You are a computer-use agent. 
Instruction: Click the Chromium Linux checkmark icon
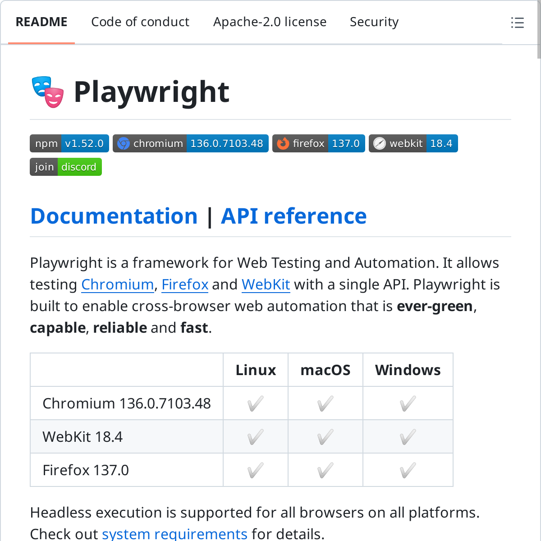(255, 403)
